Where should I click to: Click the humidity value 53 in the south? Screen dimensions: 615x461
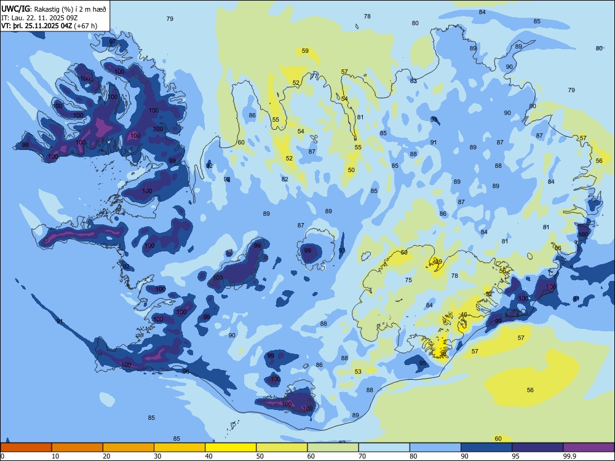(358, 371)
